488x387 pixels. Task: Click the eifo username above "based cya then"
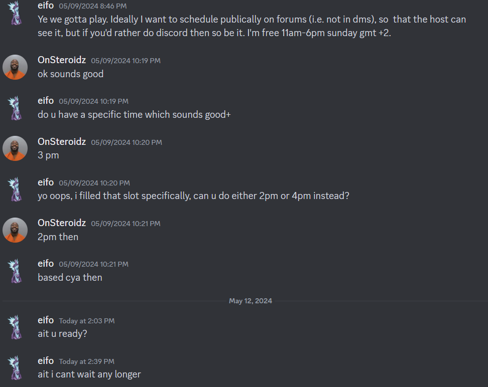tap(46, 264)
